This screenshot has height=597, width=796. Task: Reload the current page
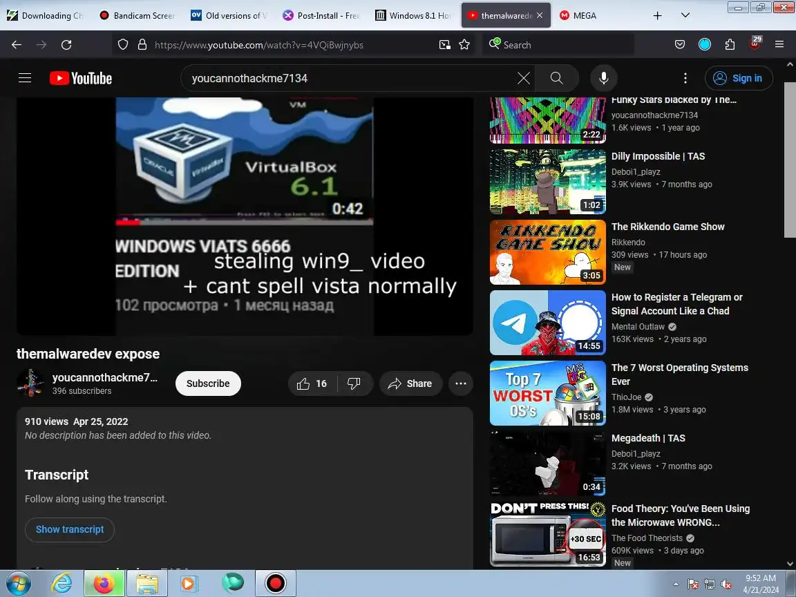(x=66, y=45)
